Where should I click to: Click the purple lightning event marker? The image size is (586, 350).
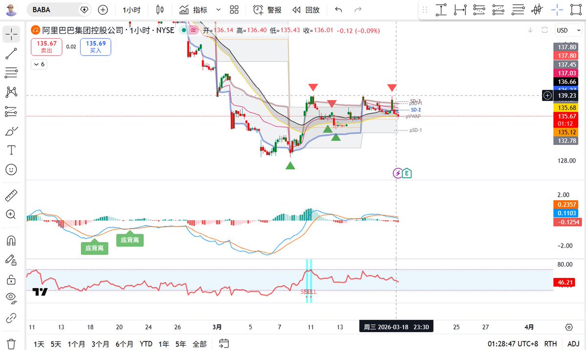(398, 173)
